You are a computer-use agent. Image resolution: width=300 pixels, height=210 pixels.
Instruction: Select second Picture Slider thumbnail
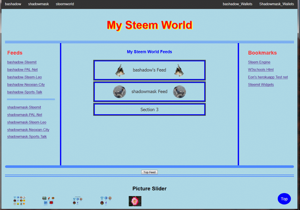point(48,201)
